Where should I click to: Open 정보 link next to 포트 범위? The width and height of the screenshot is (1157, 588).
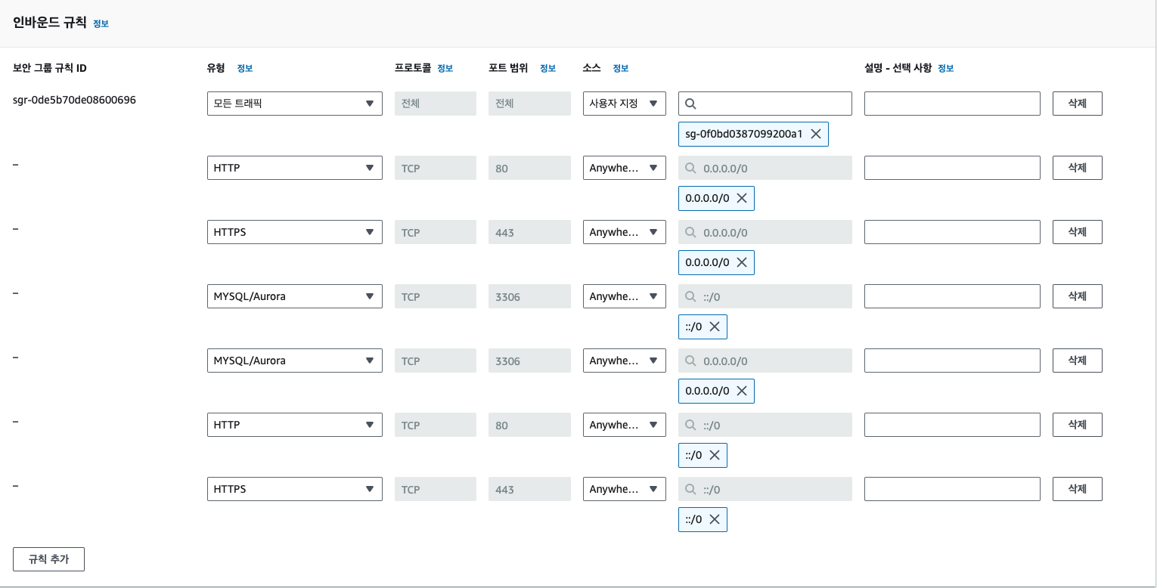(547, 68)
